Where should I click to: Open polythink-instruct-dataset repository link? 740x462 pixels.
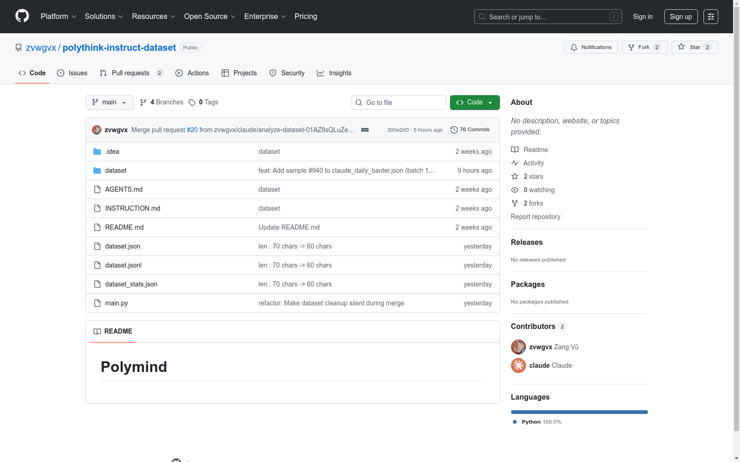pos(119,48)
